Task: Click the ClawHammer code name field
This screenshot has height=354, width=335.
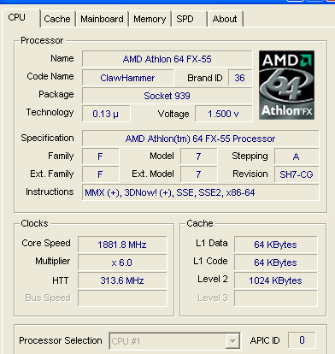Action: click(127, 78)
